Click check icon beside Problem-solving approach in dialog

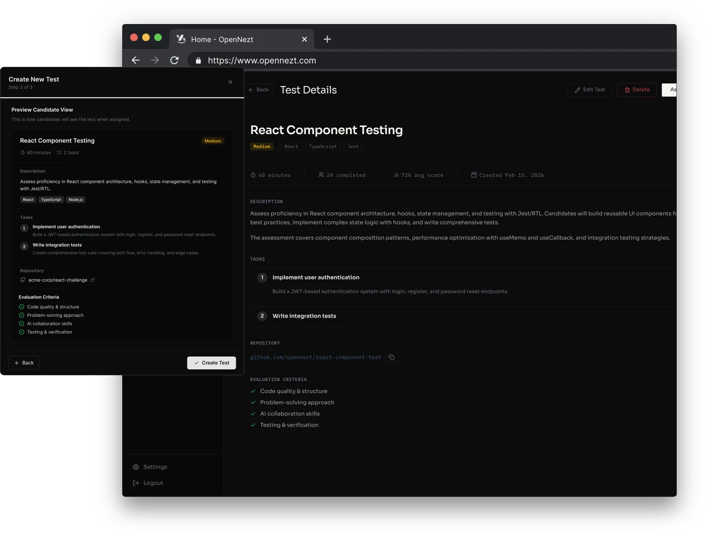(x=21, y=315)
